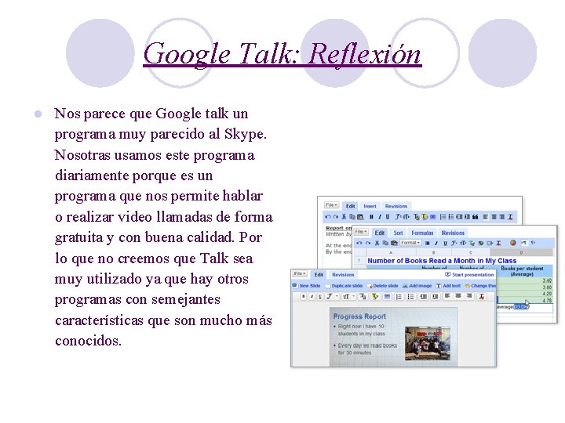Select row 1 header in spreadsheet

click(x=359, y=260)
